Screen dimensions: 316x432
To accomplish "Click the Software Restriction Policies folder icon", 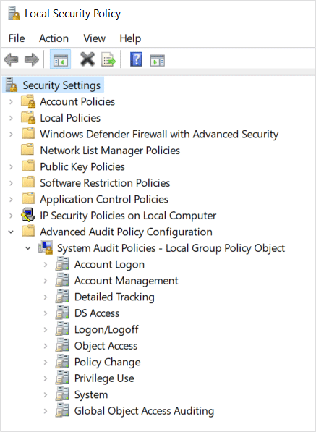I will (28, 182).
